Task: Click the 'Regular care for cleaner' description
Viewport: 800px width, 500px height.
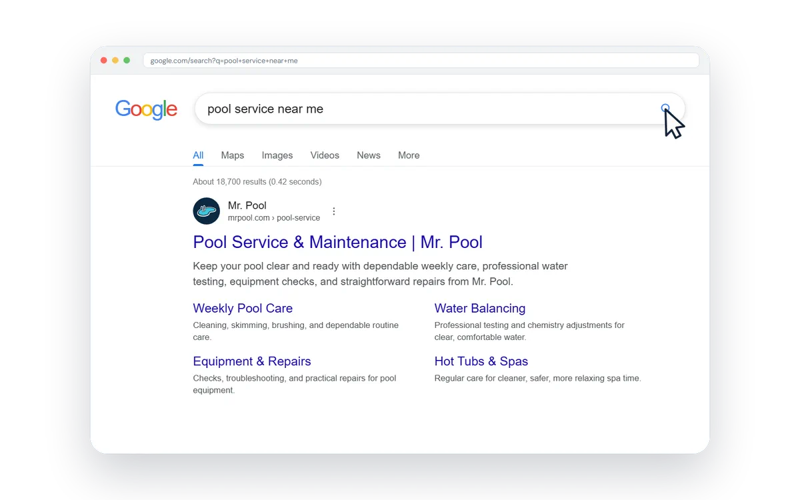Action: pyautogui.click(x=537, y=378)
